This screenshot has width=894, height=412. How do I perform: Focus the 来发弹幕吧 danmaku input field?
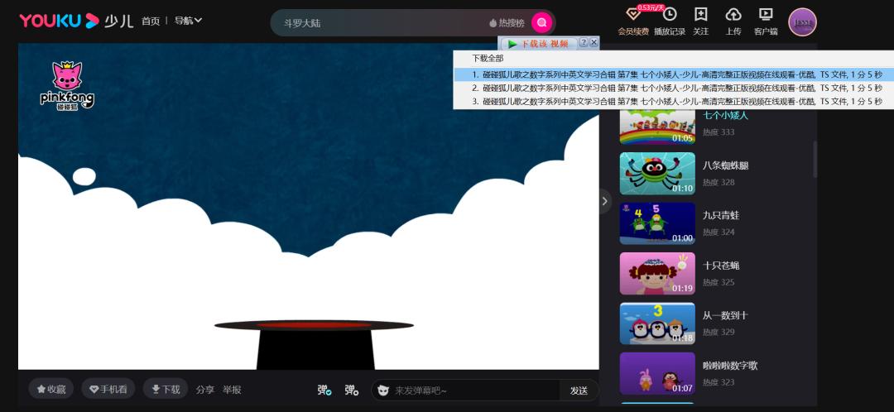(x=474, y=390)
